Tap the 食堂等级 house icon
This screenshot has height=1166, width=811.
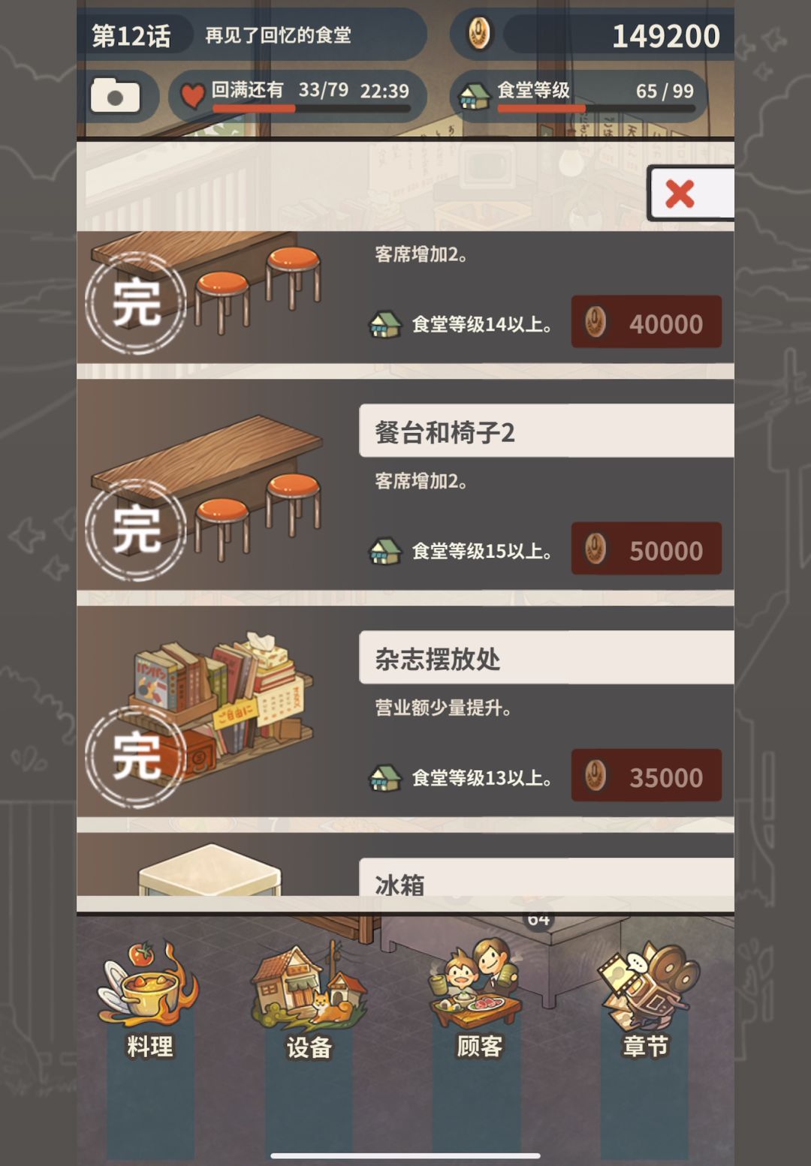pyautogui.click(x=474, y=95)
